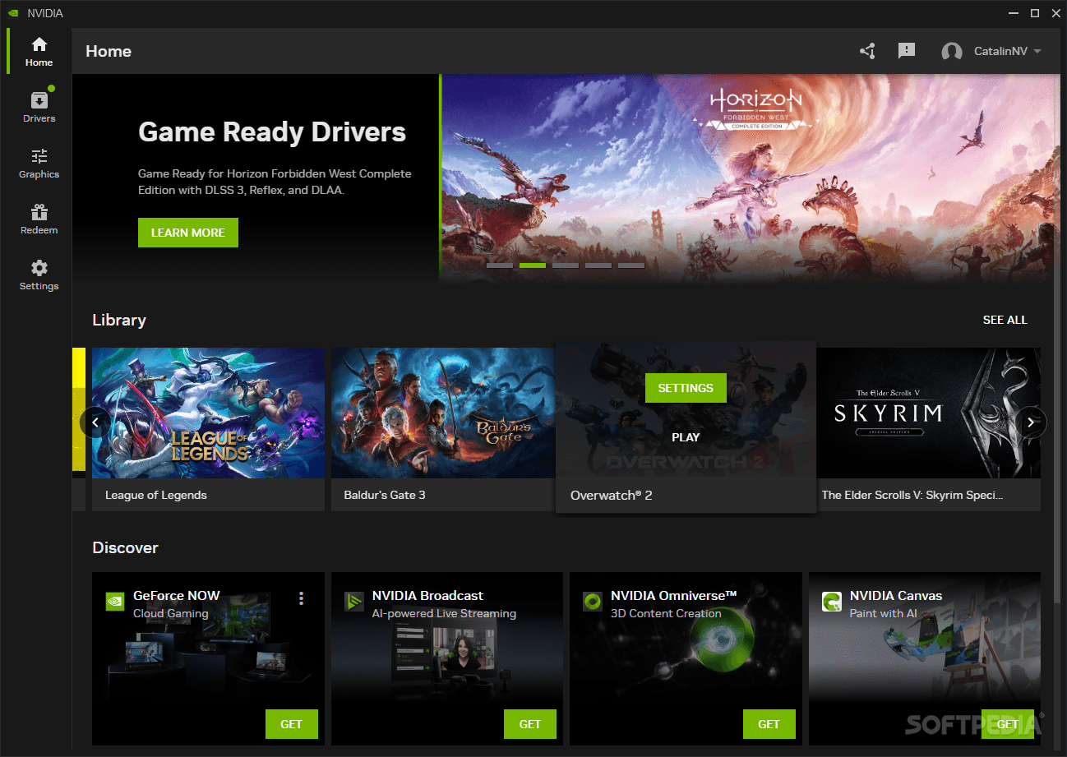Click the Horizon Forbidden West banner image
Screen dimensions: 1067x757
pyautogui.click(x=751, y=178)
